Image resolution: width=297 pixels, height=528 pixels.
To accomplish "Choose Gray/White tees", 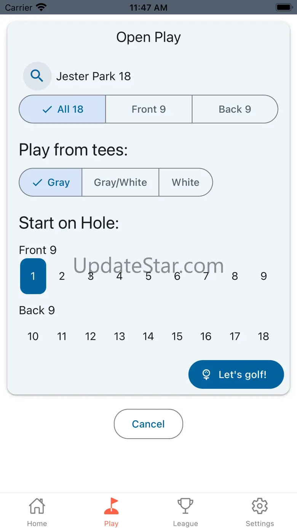I will (120, 182).
